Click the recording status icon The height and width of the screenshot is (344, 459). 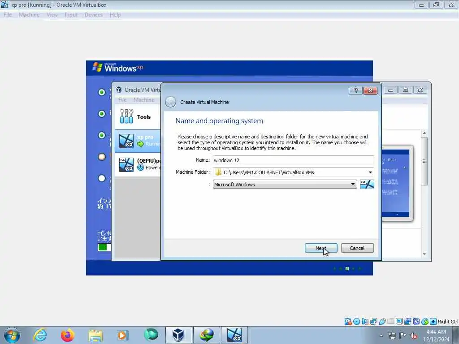pyautogui.click(x=408, y=322)
